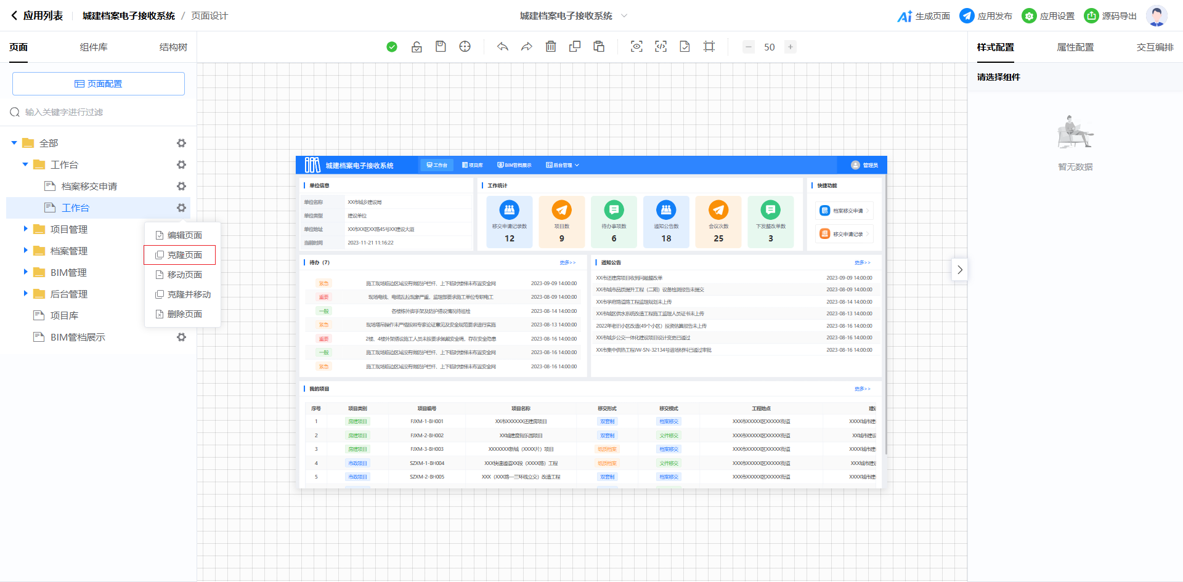Image resolution: width=1183 pixels, height=582 pixels.
Task: Collapse the 工作台 folder
Action: (x=25, y=164)
